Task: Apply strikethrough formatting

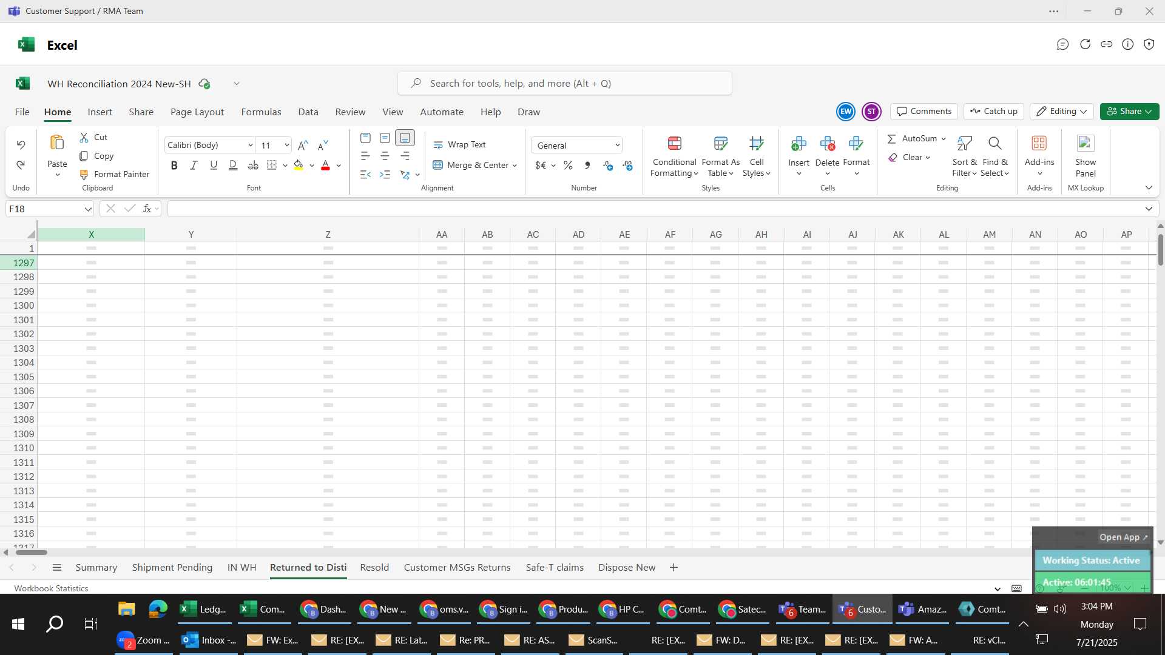Action: point(253,165)
